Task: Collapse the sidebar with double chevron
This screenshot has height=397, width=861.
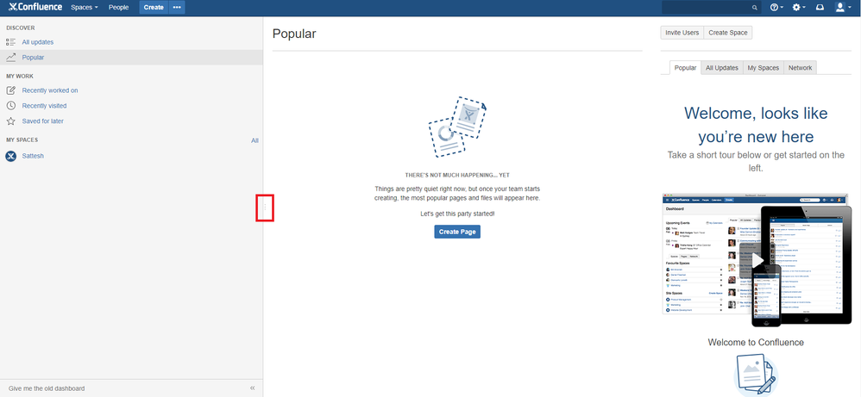Action: coord(253,388)
